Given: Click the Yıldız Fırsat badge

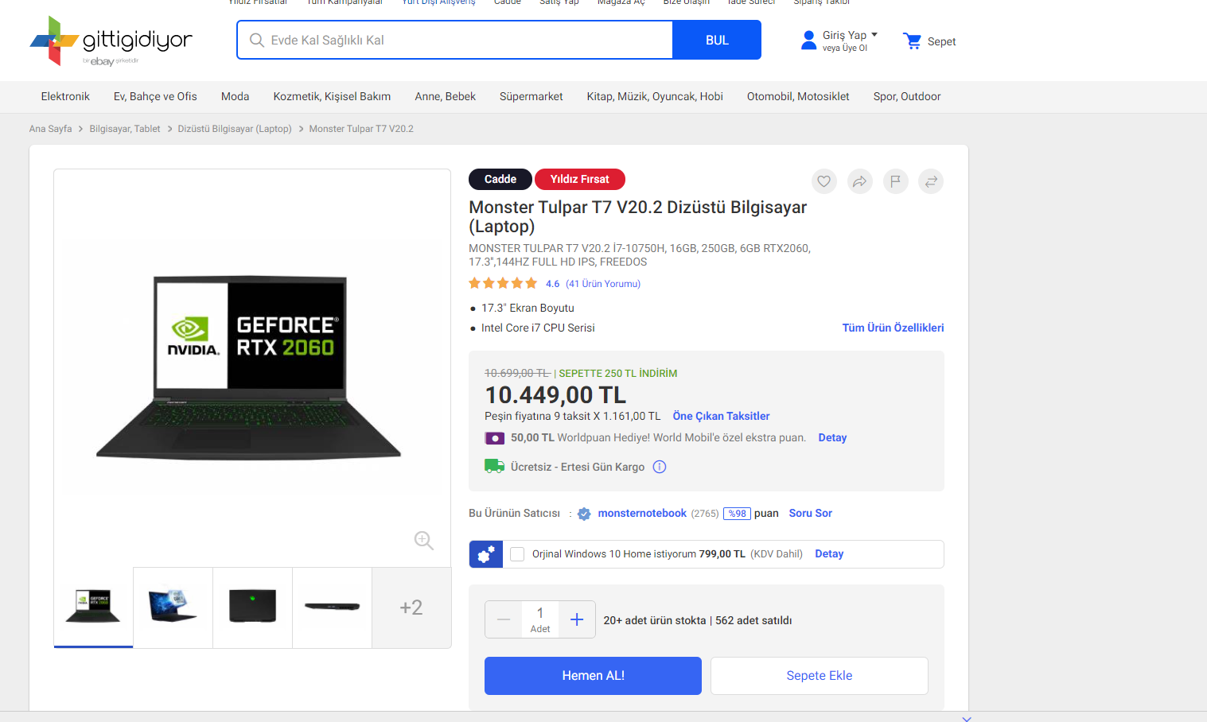Looking at the screenshot, I should click(x=580, y=179).
